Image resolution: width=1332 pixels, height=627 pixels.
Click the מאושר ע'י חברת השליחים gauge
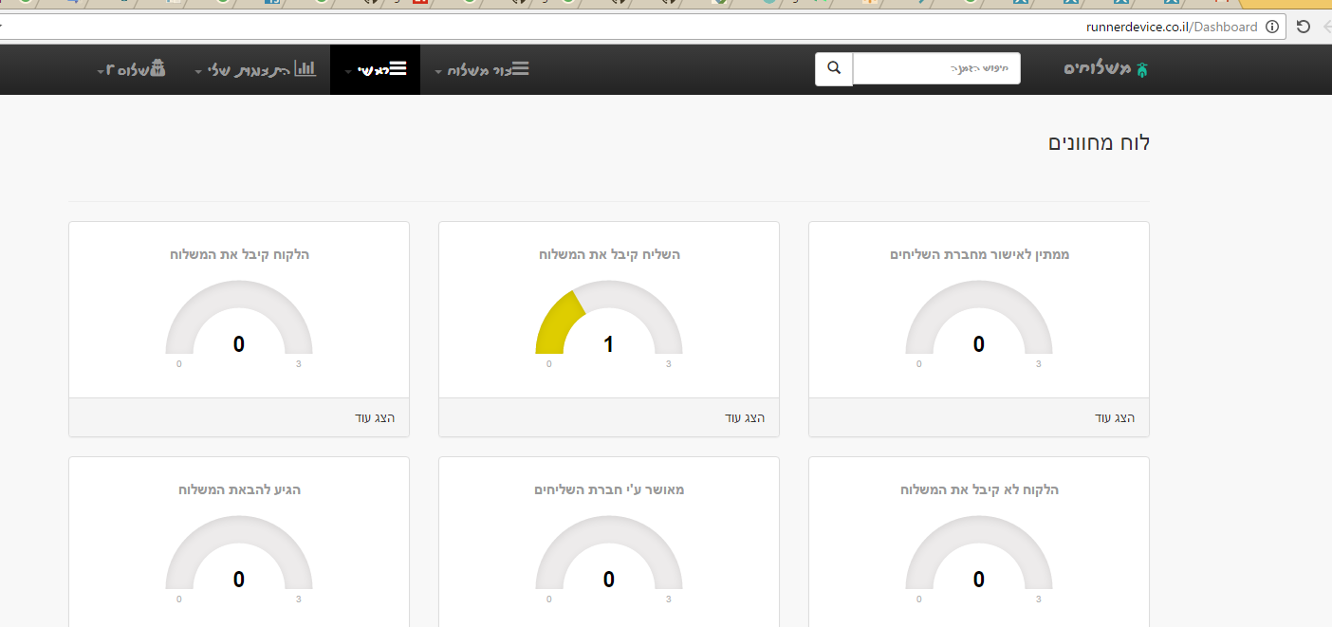[x=609, y=553]
